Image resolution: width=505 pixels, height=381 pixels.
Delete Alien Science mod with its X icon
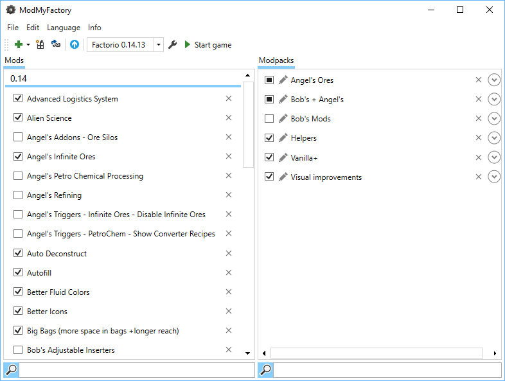click(229, 118)
